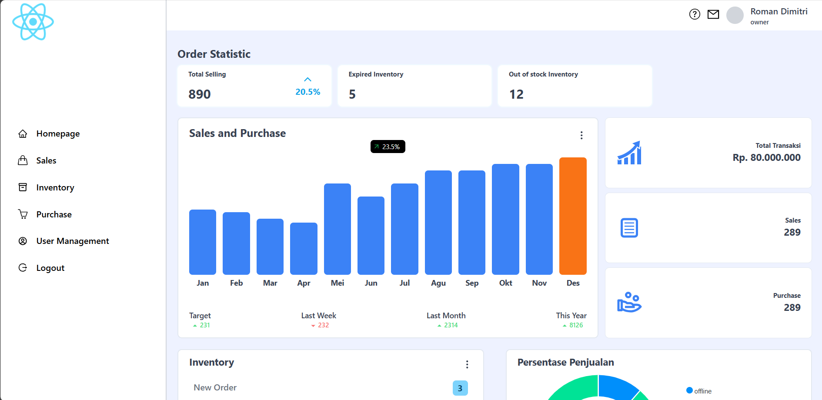Image resolution: width=822 pixels, height=400 pixels.
Task: Click the Last Month value 2314
Action: coord(451,325)
